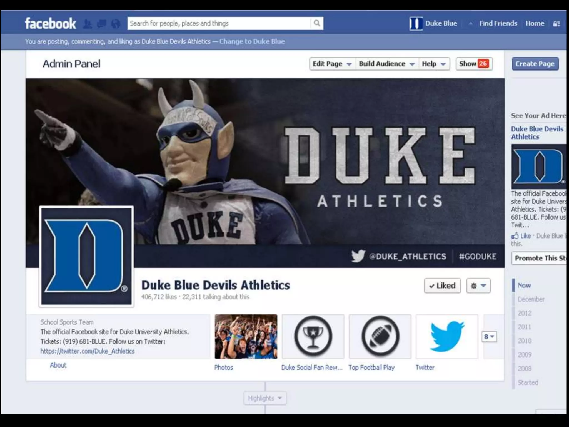
Task: Click Change to Duke Blue link
Action: tap(252, 42)
